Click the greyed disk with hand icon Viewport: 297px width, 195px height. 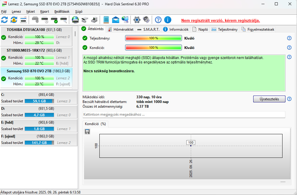coord(35,20)
